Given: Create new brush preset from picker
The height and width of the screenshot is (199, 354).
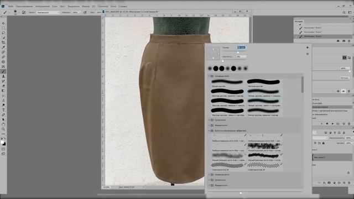Looking at the screenshot, I should pos(308,54).
